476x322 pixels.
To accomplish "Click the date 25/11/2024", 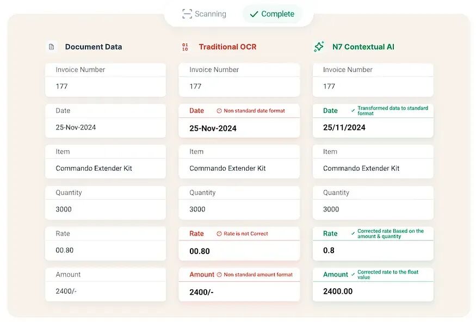I will pyautogui.click(x=344, y=127).
